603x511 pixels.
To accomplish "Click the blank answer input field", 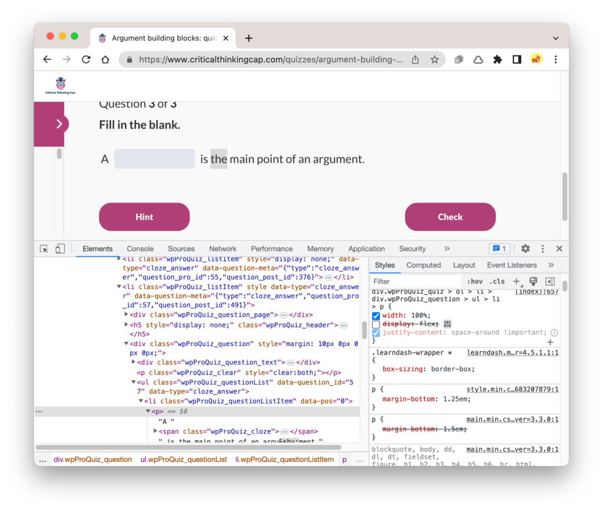I will tap(155, 159).
